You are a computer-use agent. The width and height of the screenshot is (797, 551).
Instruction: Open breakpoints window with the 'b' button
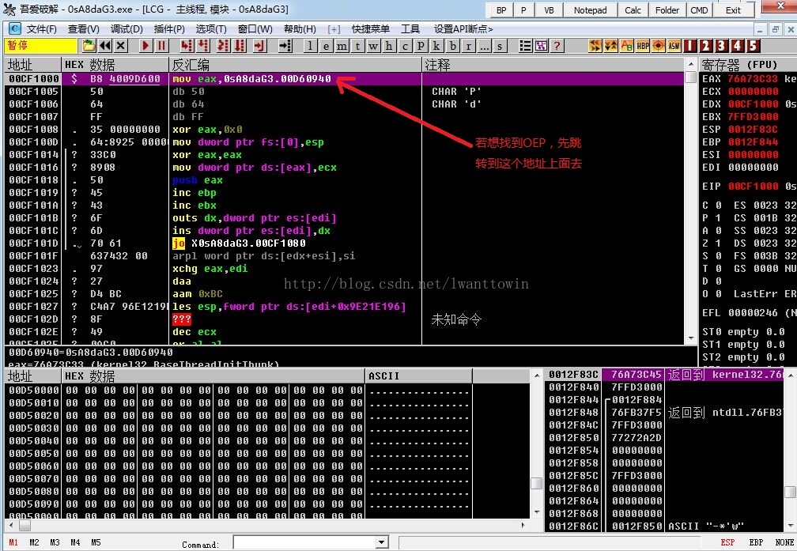coord(452,46)
